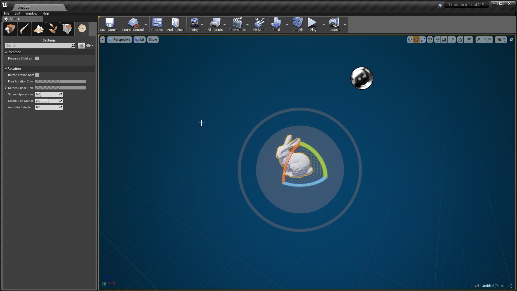This screenshot has width=517, height=291.
Task: Open the Build options arrow
Action: point(287,25)
